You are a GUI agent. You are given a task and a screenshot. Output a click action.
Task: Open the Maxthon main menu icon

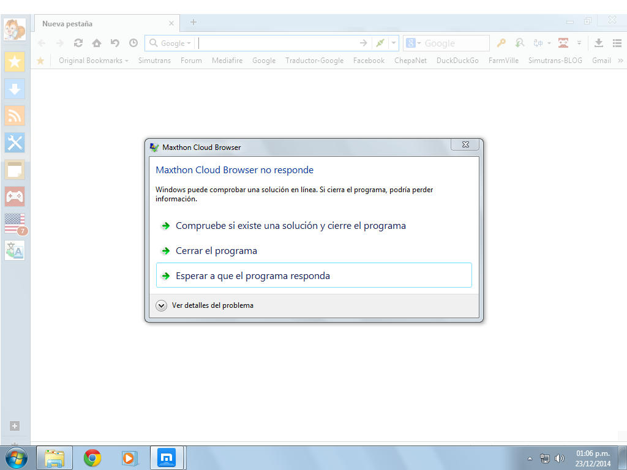(617, 43)
